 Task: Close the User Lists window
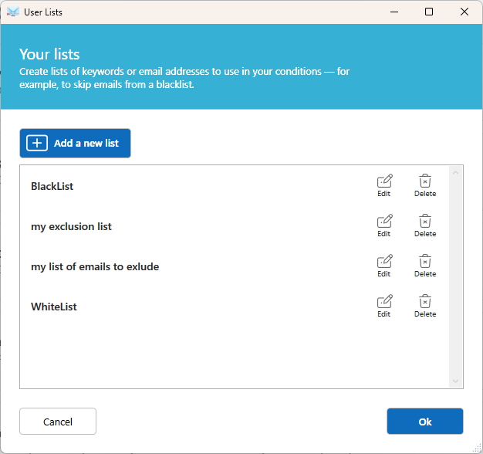pos(464,12)
